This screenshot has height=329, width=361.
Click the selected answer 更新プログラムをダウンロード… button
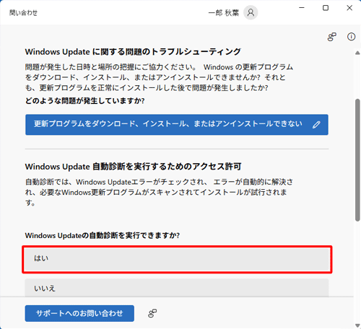[177, 125]
